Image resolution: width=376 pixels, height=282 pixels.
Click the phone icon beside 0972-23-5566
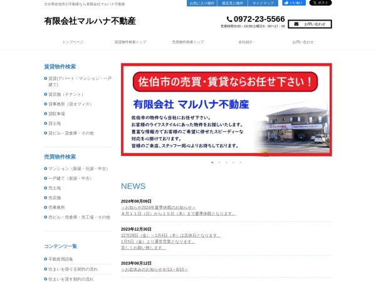coord(229,19)
